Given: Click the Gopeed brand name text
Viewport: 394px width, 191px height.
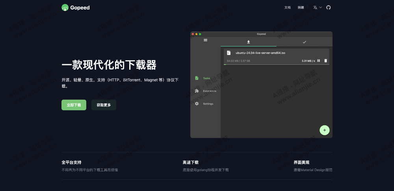Looking at the screenshot, I should [80, 7].
